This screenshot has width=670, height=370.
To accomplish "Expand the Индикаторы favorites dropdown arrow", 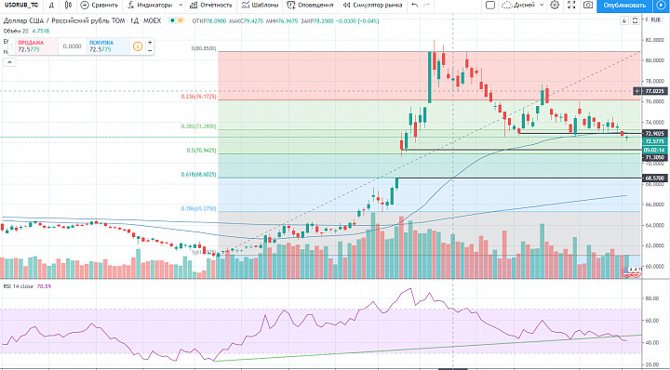I will click(181, 6).
